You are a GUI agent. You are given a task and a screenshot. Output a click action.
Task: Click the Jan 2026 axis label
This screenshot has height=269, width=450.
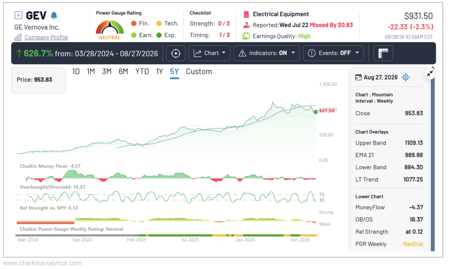coord(245,240)
